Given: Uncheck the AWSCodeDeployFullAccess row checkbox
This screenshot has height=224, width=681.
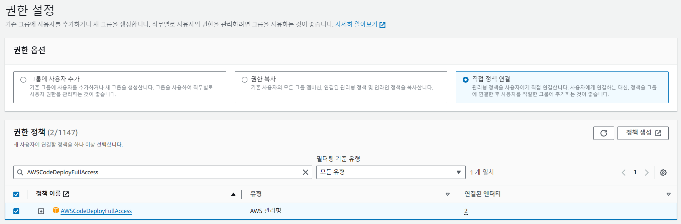Looking at the screenshot, I should [16, 211].
